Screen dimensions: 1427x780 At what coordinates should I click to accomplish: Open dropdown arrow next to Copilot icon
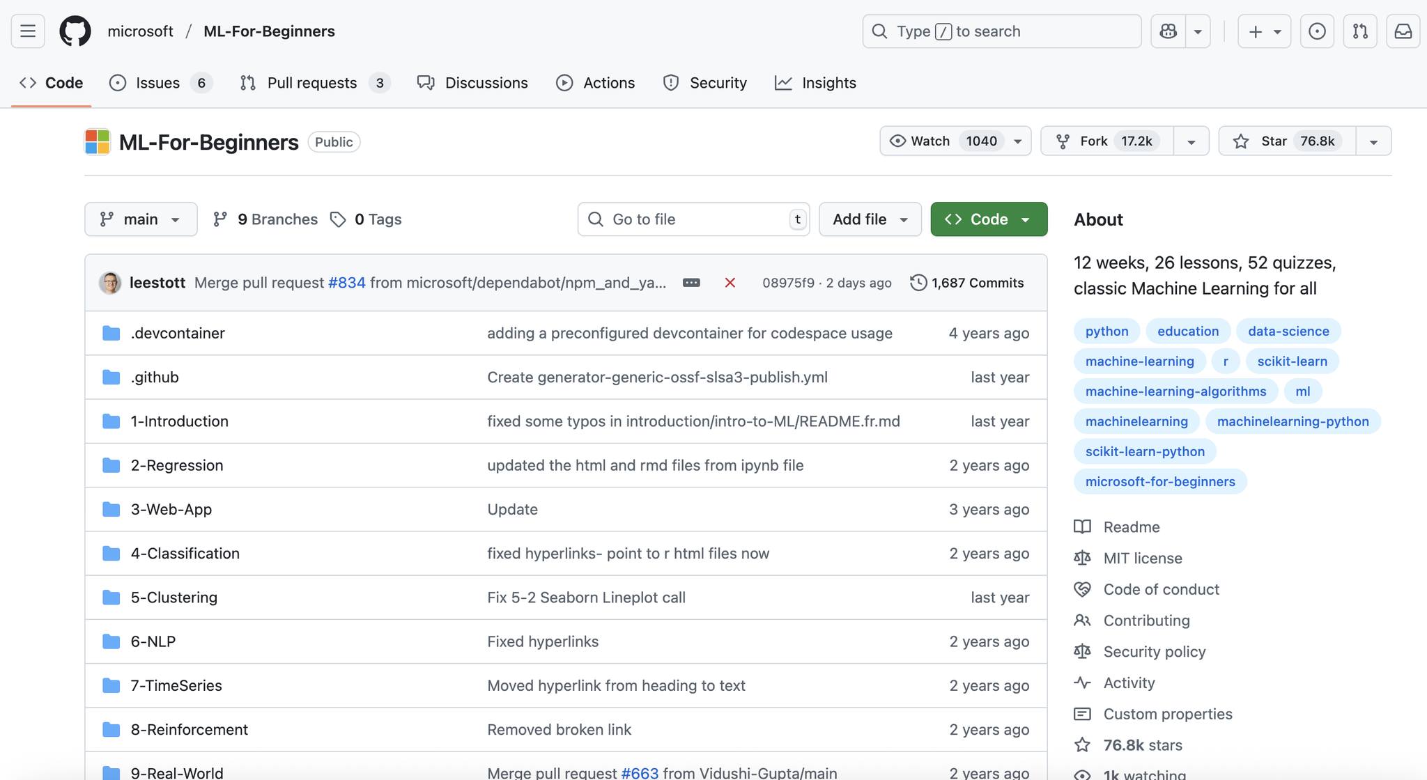pos(1198,31)
